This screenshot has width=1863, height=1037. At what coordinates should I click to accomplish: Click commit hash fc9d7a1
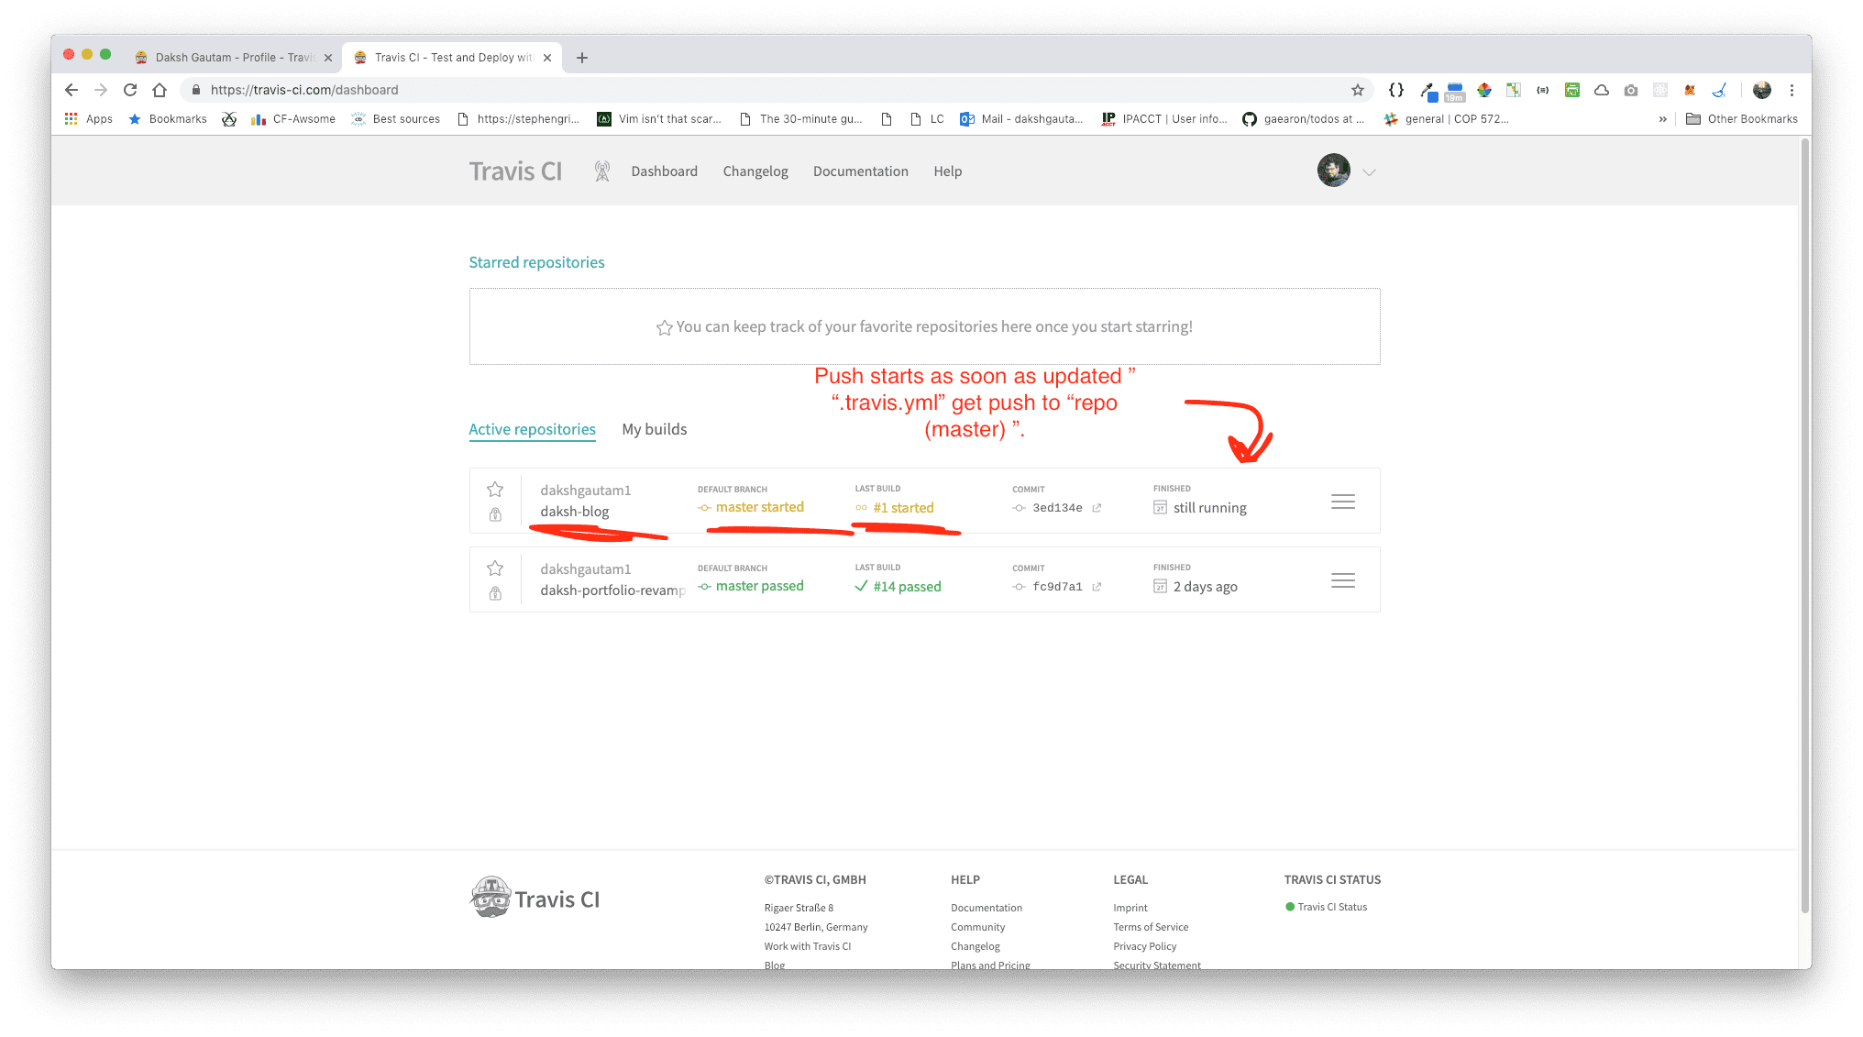click(1057, 587)
